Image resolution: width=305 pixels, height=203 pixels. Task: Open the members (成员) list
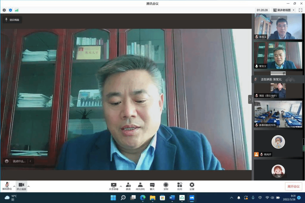click(140, 186)
